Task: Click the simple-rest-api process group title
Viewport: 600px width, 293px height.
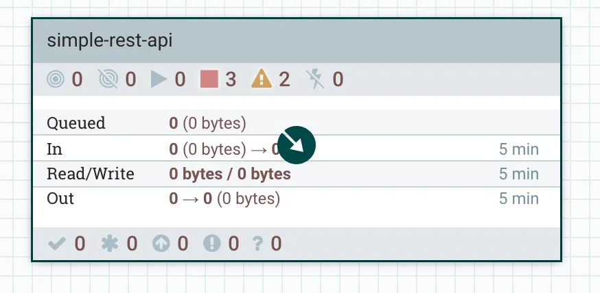Action: (110, 40)
